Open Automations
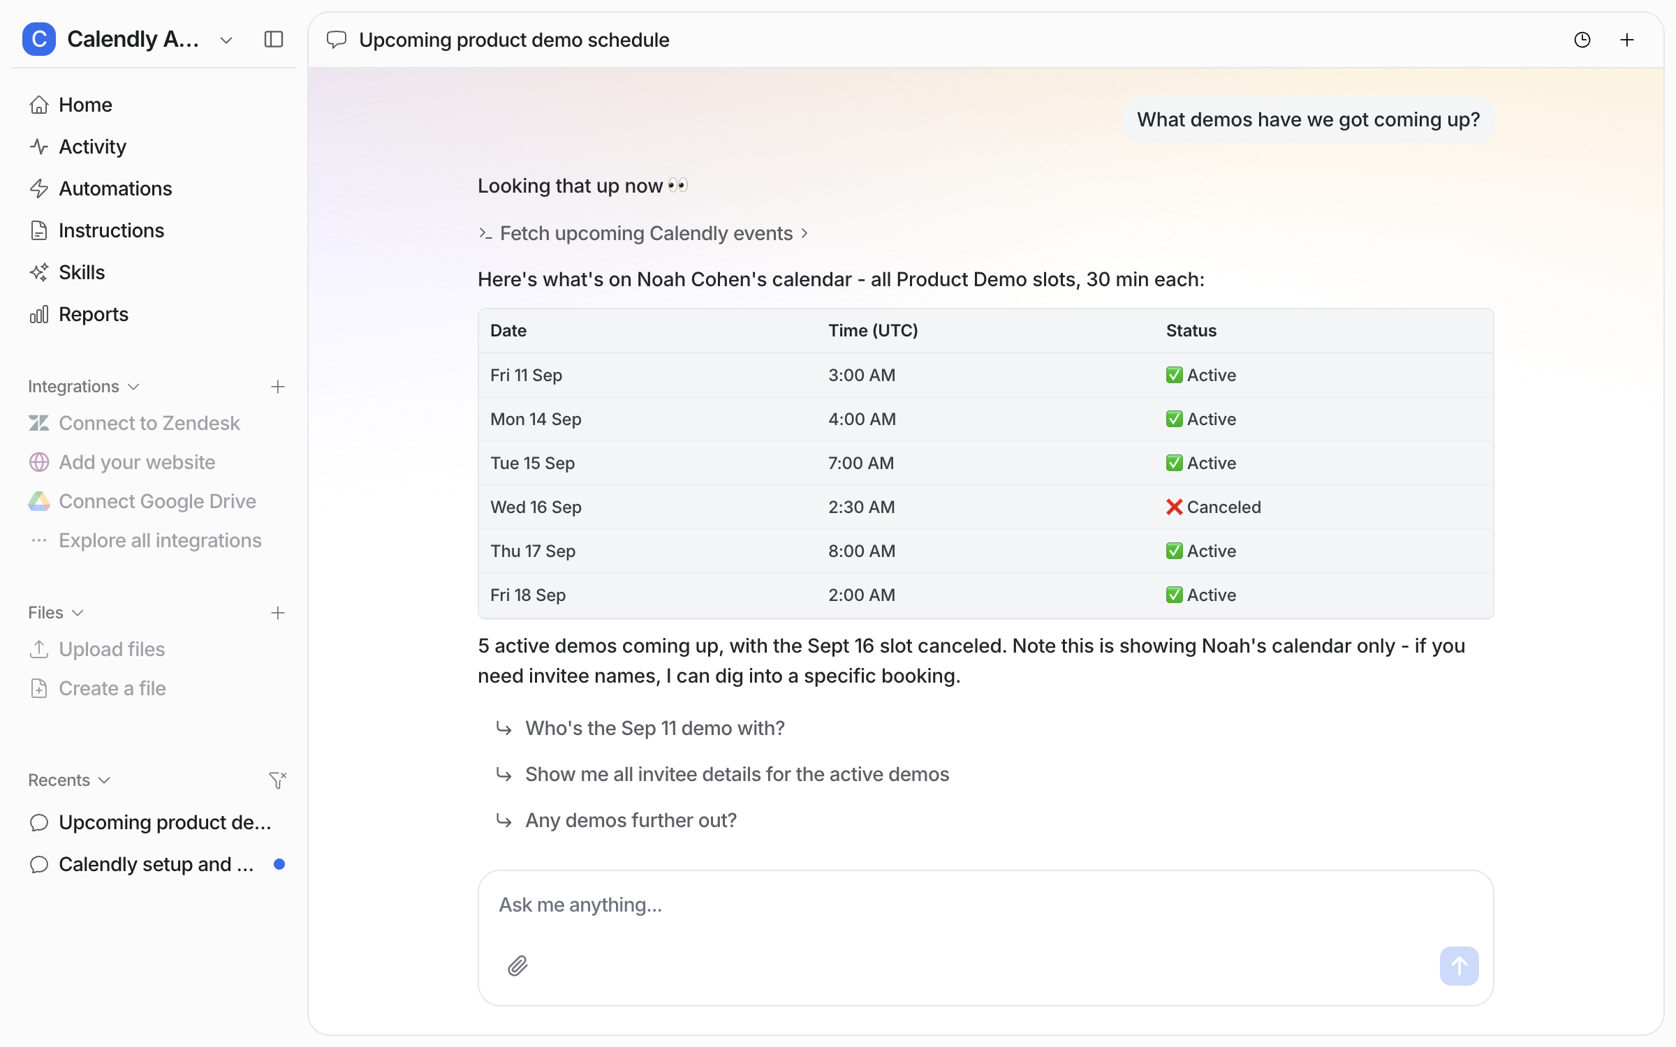Screen dimensions: 1676x1047 point(154,188)
